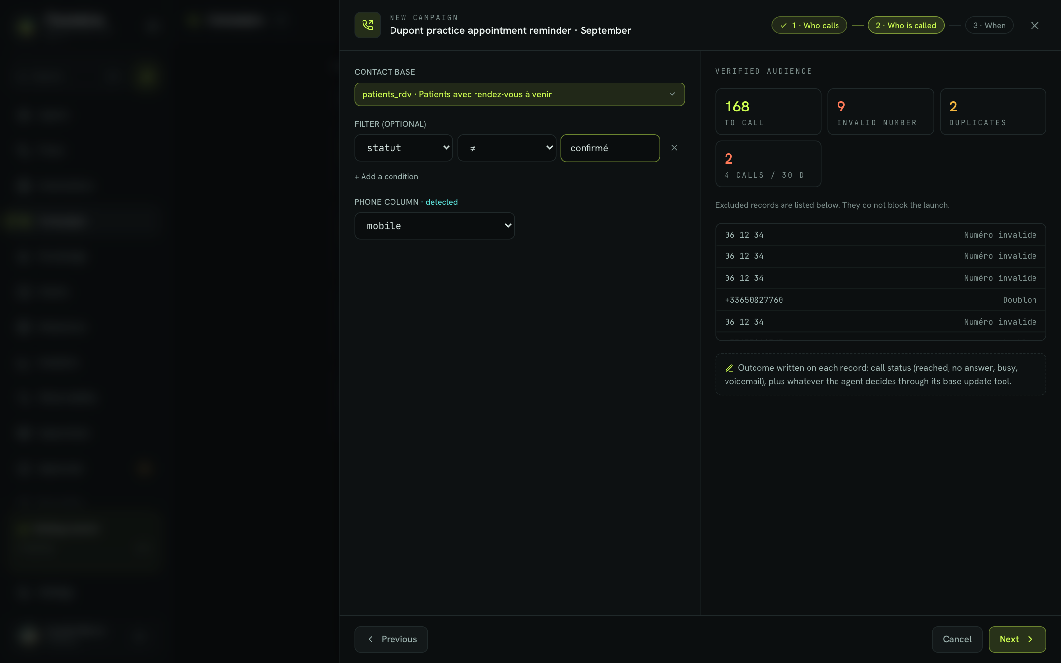
Task: Click the Cancel button
Action: [957, 639]
